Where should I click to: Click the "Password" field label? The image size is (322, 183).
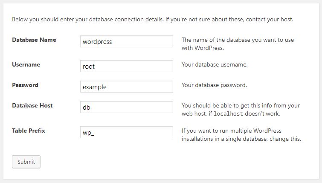(25, 85)
